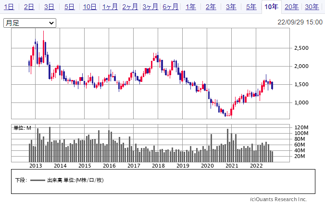Click the 出来高 legend line sample
This screenshot has height=204, width=325.
37,180
